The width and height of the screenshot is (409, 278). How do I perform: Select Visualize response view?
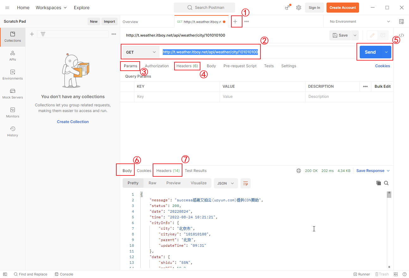click(198, 183)
